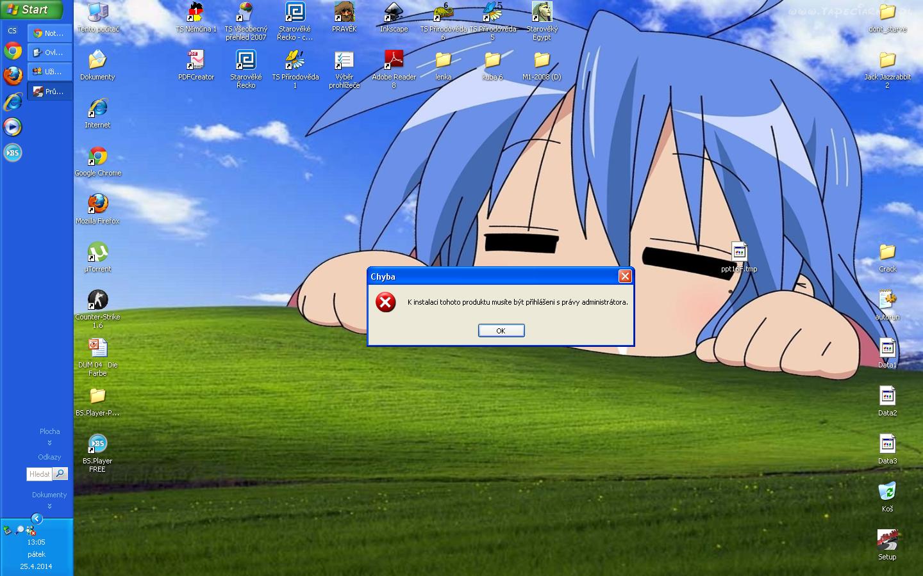The height and width of the screenshot is (576, 923).
Task: Select the Mozilla Firefox desktop shortcut
Action: pyautogui.click(x=97, y=209)
